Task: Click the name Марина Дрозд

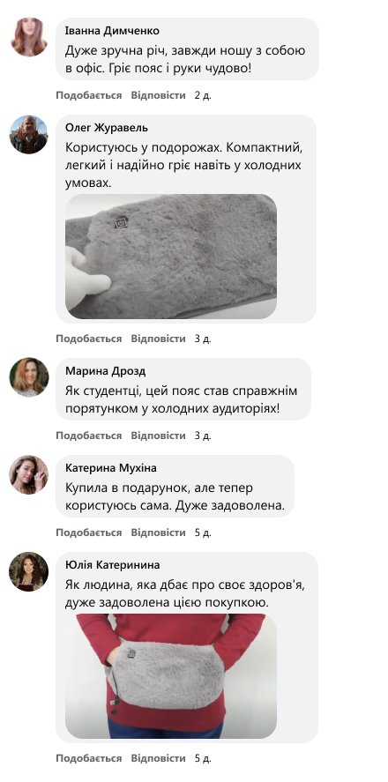Action: pos(106,371)
